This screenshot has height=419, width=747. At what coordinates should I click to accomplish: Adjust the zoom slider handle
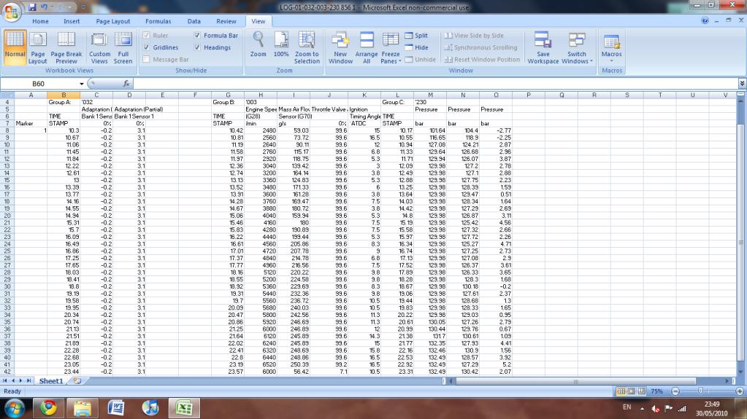click(700, 391)
